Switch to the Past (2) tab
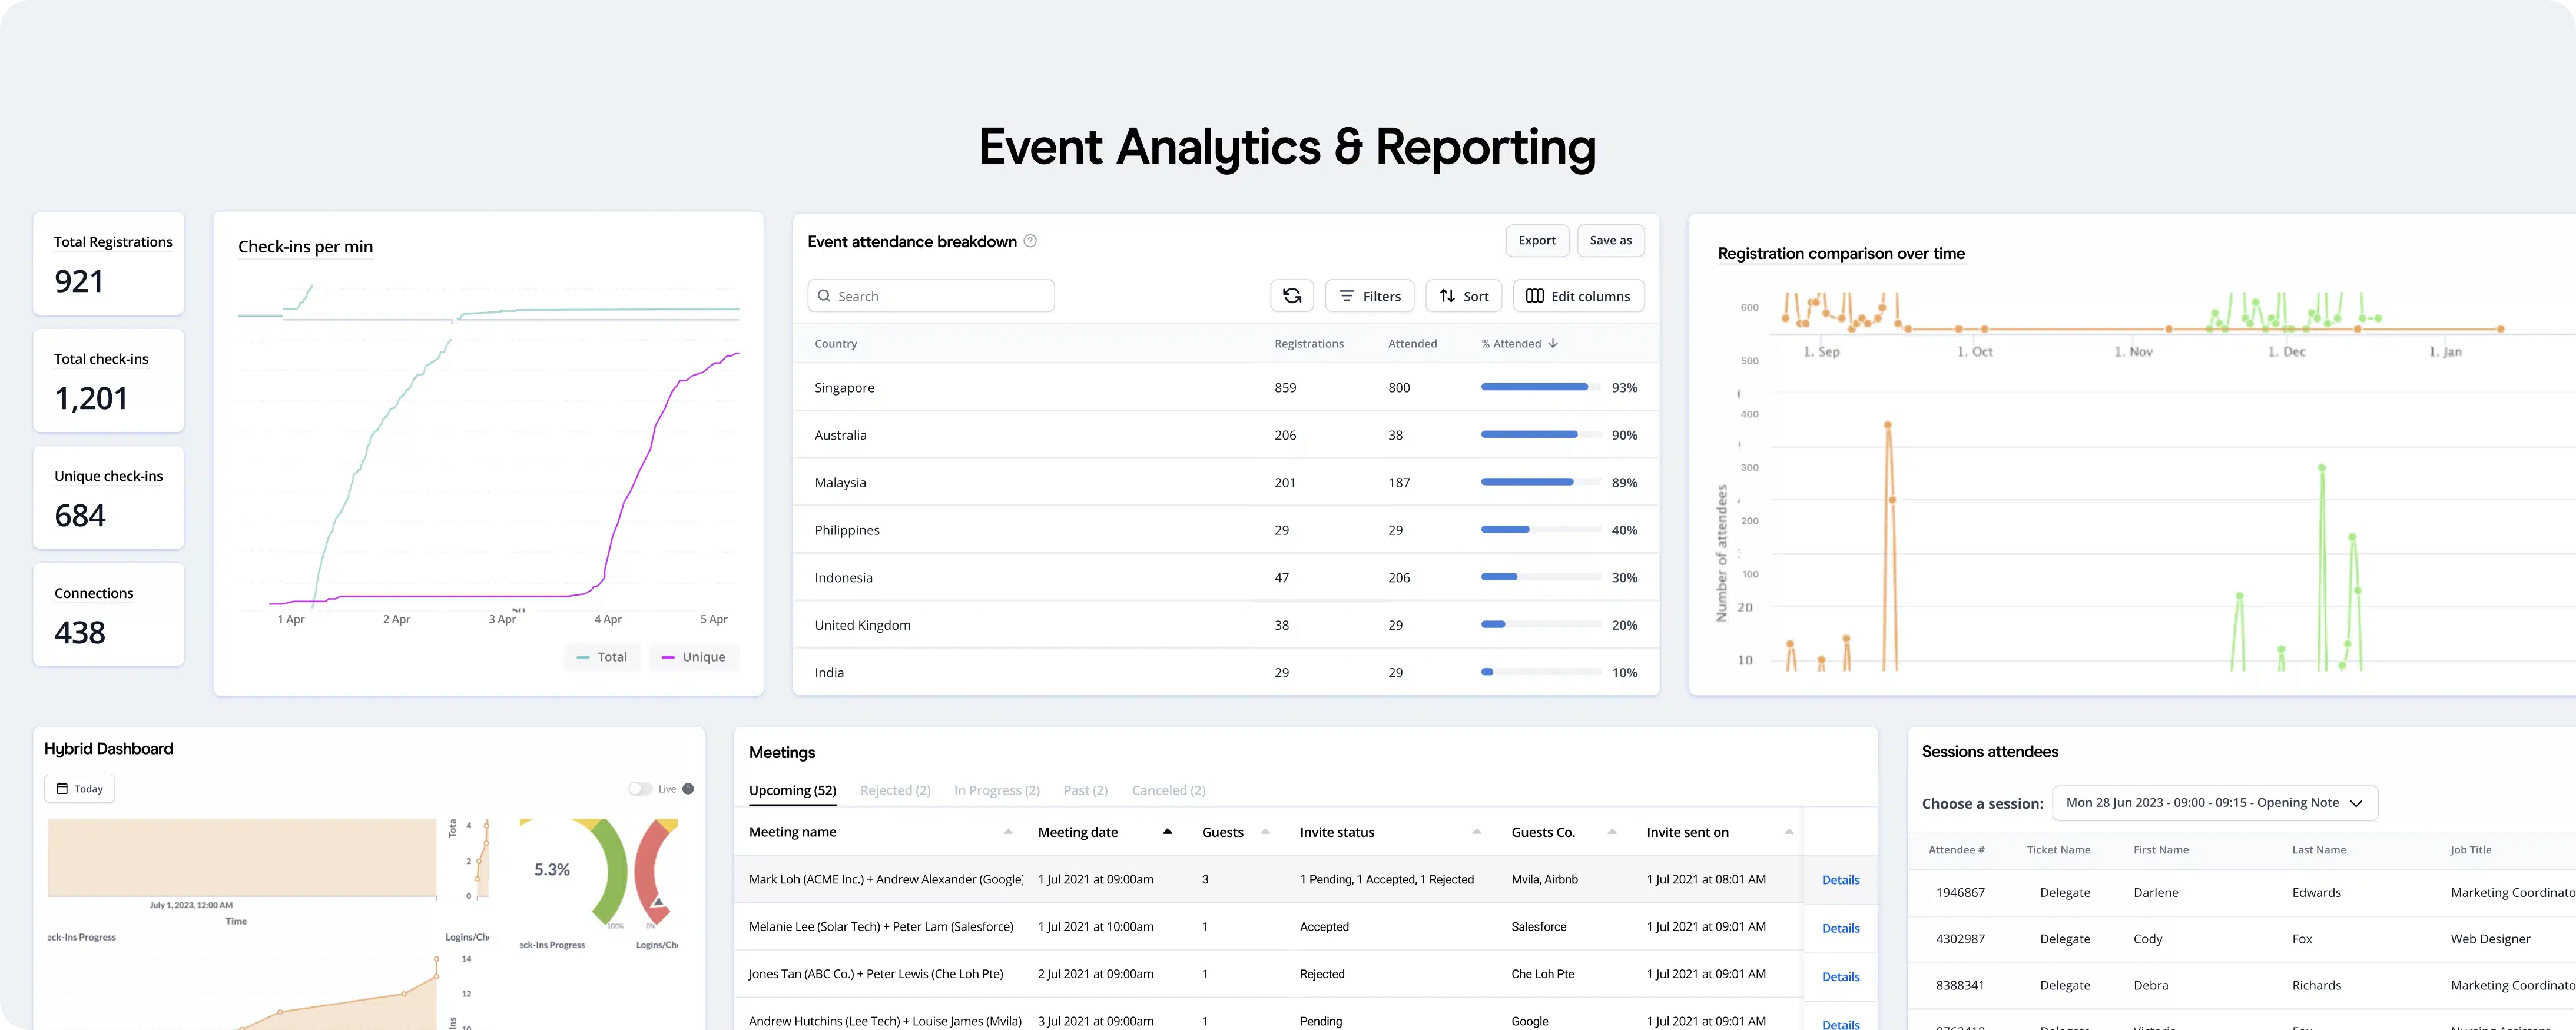This screenshot has height=1030, width=2576. (1085, 790)
